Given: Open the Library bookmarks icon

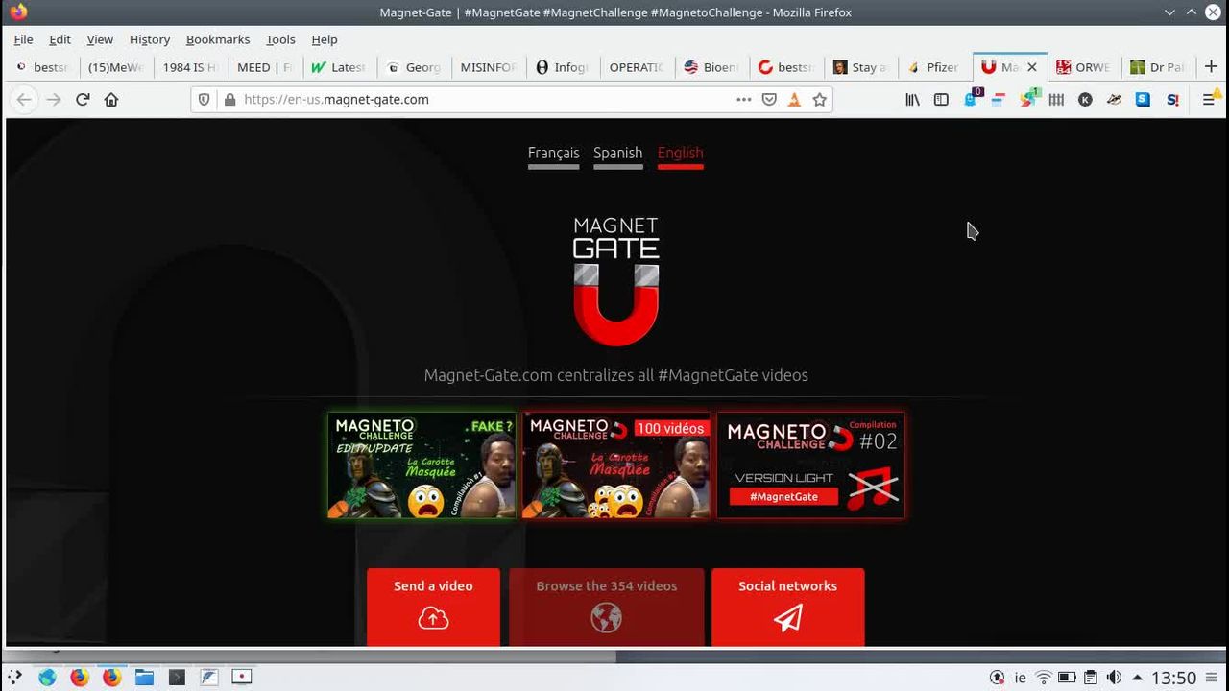Looking at the screenshot, I should [912, 100].
